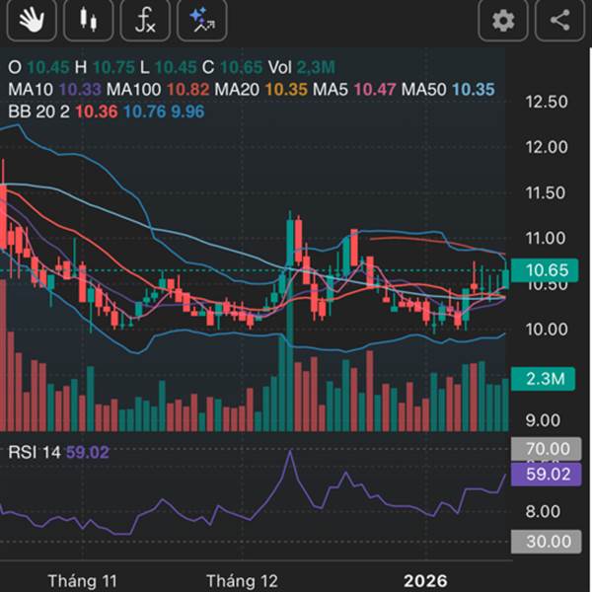Click the high price H 10.75

coord(105,67)
